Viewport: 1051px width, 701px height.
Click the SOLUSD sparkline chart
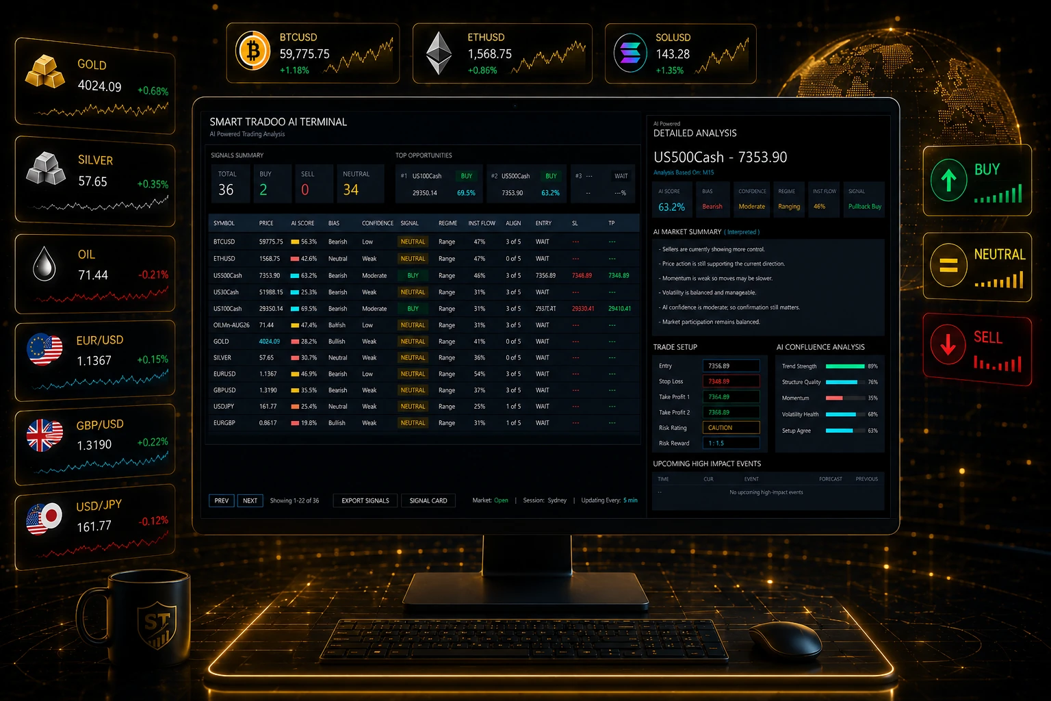[x=722, y=56]
